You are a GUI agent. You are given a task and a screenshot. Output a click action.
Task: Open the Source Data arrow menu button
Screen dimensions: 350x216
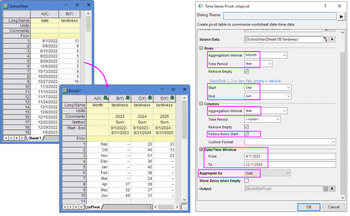(x=333, y=39)
